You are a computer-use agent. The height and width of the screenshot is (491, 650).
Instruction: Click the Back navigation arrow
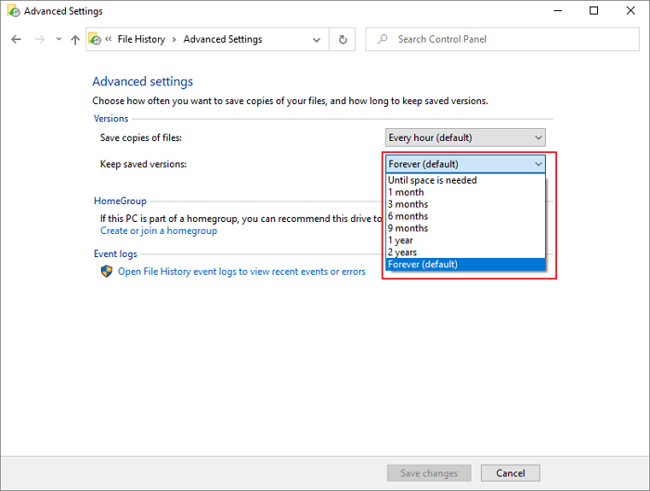(16, 40)
